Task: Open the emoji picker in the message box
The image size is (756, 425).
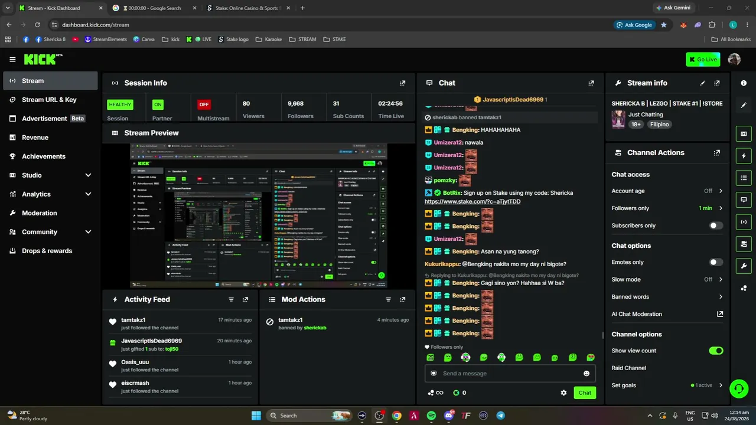Action: click(586, 374)
